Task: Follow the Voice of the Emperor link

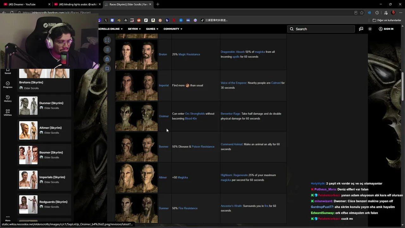Action: tap(234, 83)
